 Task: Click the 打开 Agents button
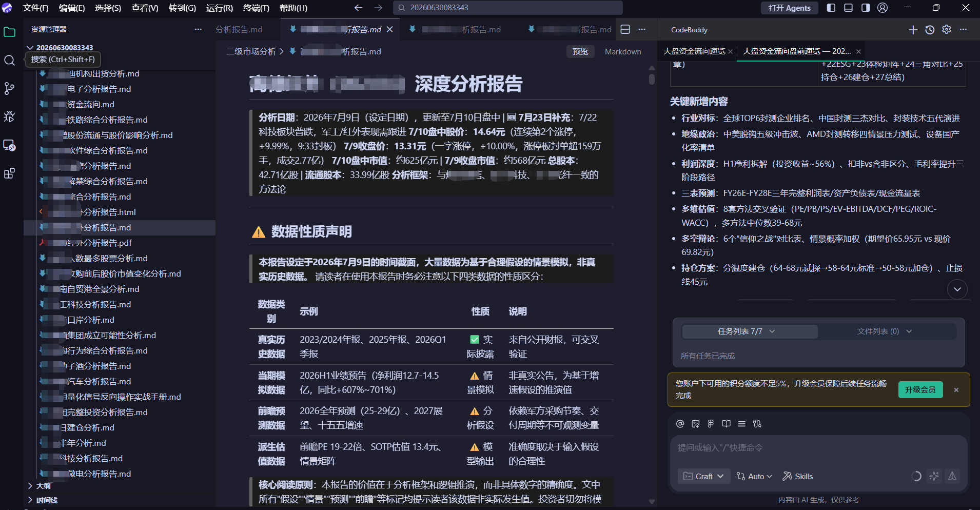(x=789, y=8)
